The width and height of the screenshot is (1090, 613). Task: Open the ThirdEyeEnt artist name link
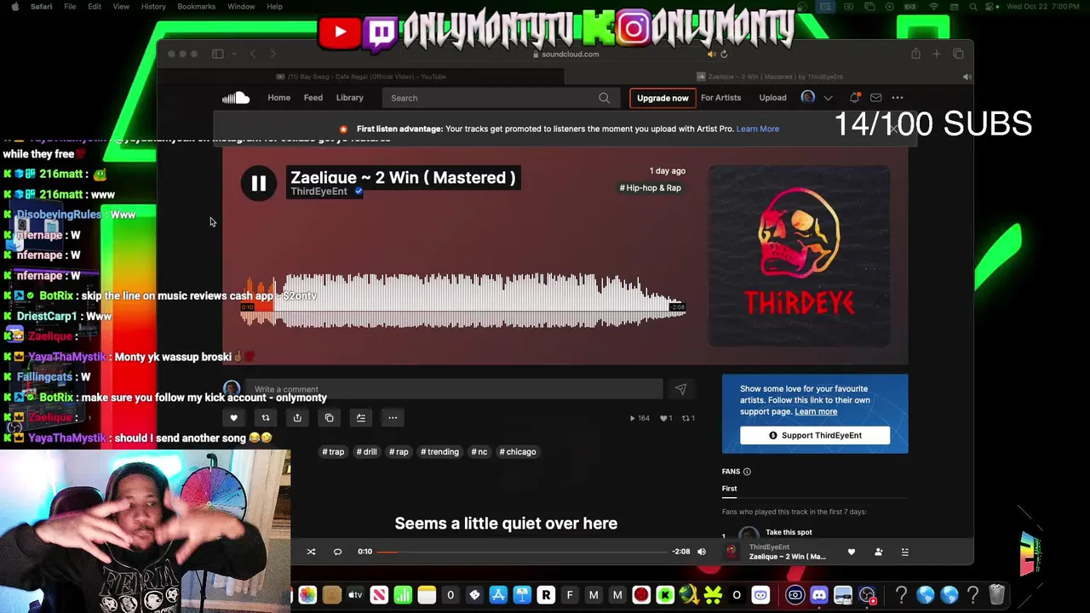(x=319, y=192)
